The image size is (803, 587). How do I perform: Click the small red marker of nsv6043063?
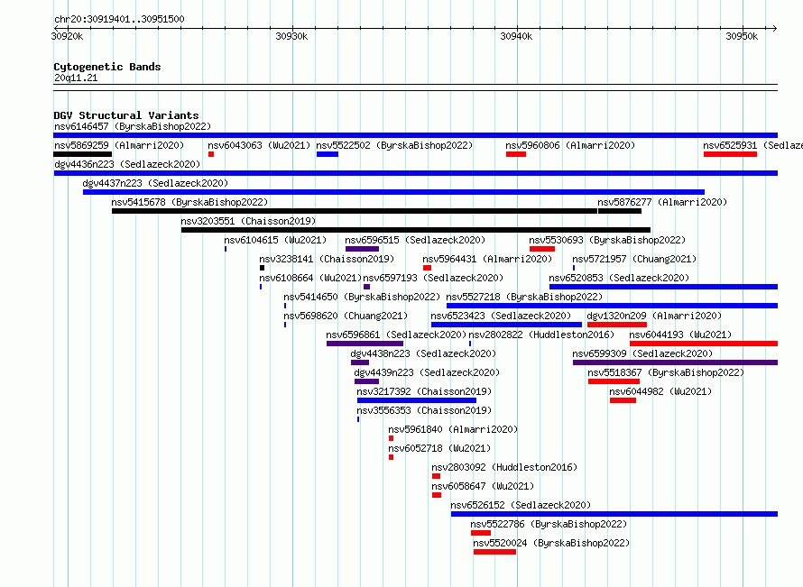211,154
